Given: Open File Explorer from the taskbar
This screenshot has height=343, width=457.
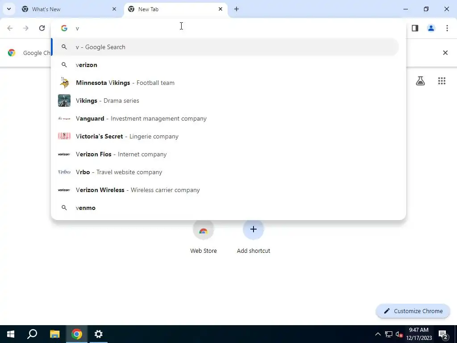Looking at the screenshot, I should 54,334.
